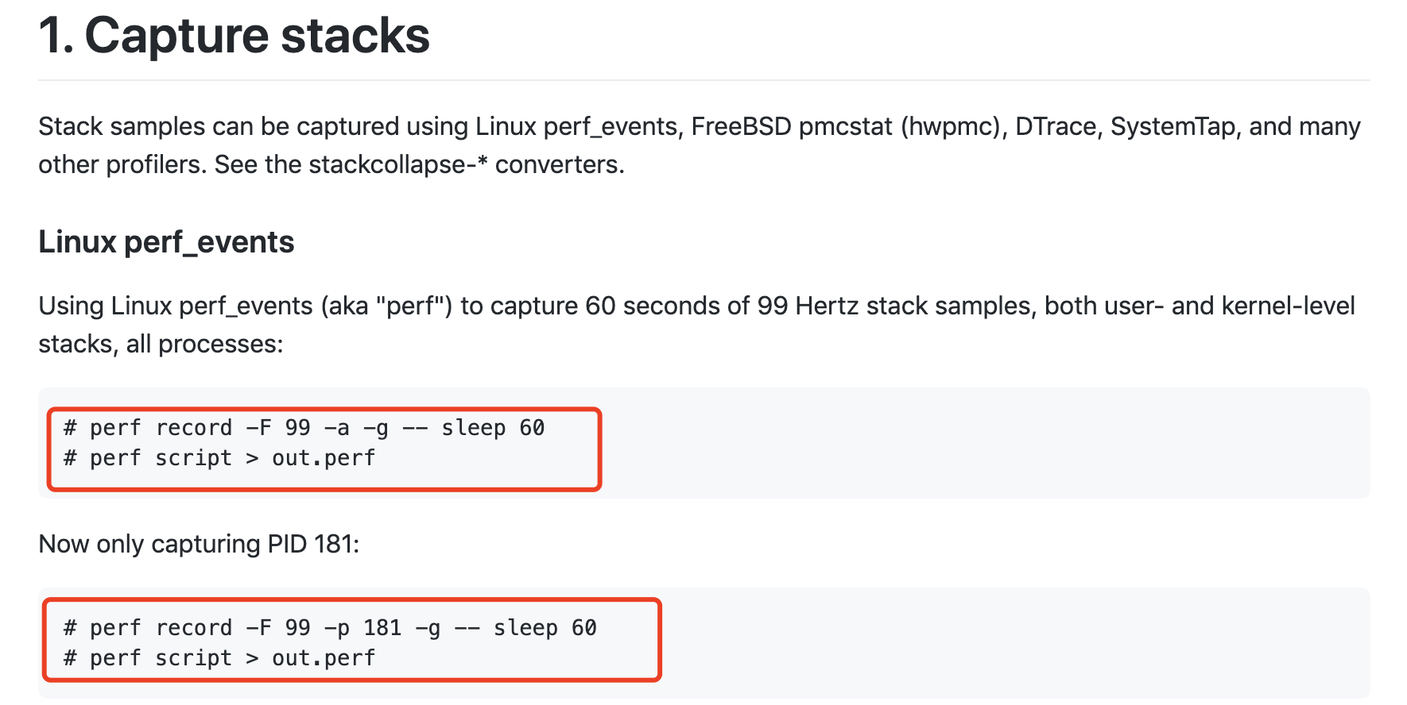
Task: Click the word "SystemTap" in the intro text
Action: (x=1172, y=126)
